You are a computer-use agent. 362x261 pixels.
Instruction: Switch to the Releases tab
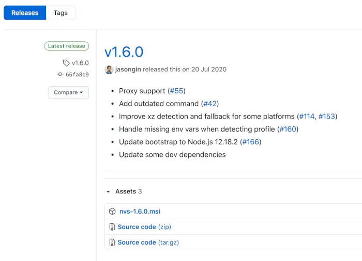tap(25, 13)
